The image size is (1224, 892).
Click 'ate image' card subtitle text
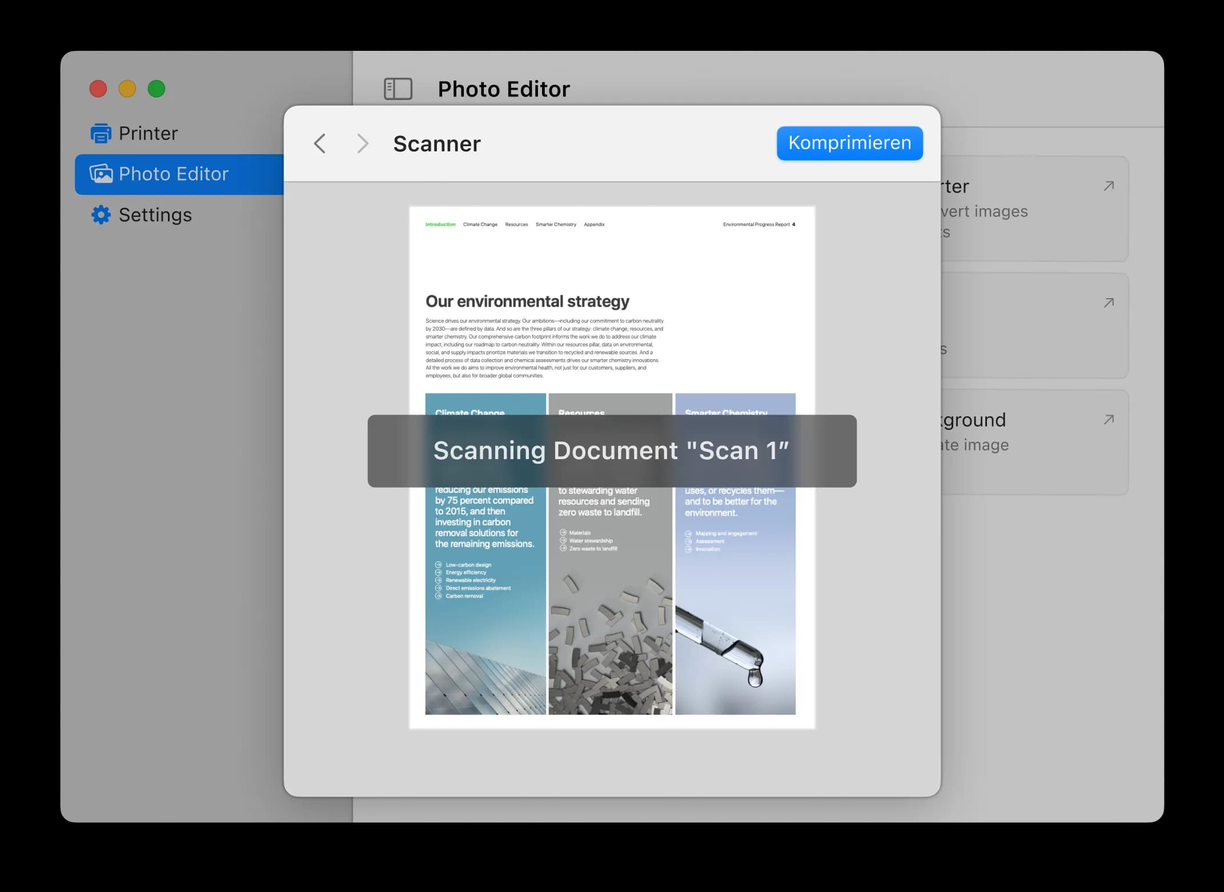(975, 445)
